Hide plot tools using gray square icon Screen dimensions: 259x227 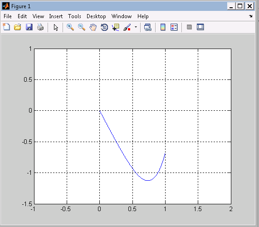[189, 27]
